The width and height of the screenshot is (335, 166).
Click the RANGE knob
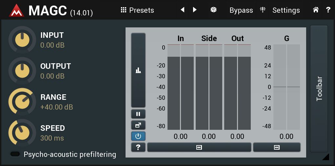pyautogui.click(x=22, y=102)
